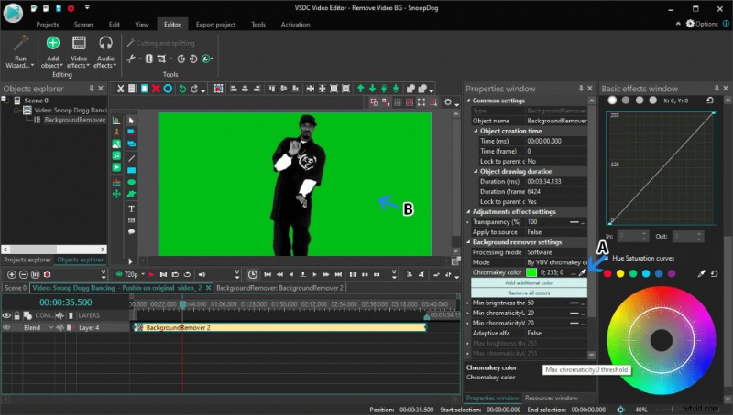Jump to the start of the timeline

click(x=268, y=274)
